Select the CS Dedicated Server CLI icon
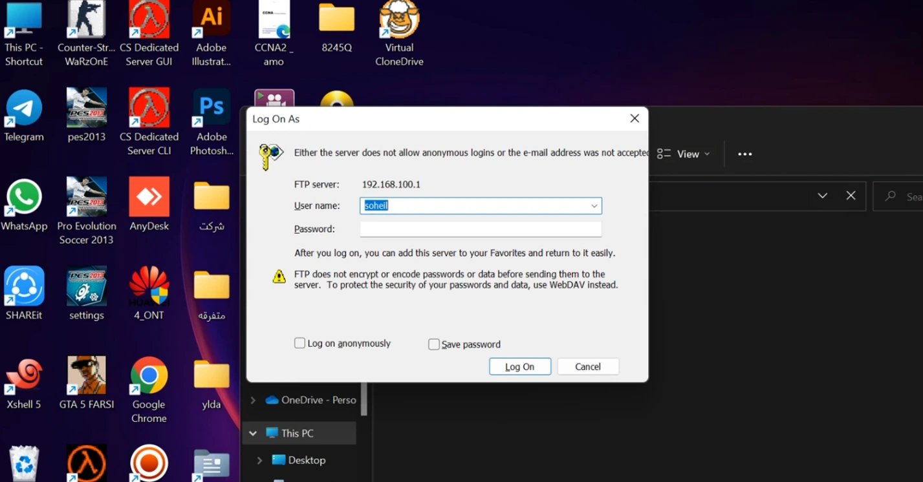Image resolution: width=923 pixels, height=482 pixels. (x=149, y=123)
